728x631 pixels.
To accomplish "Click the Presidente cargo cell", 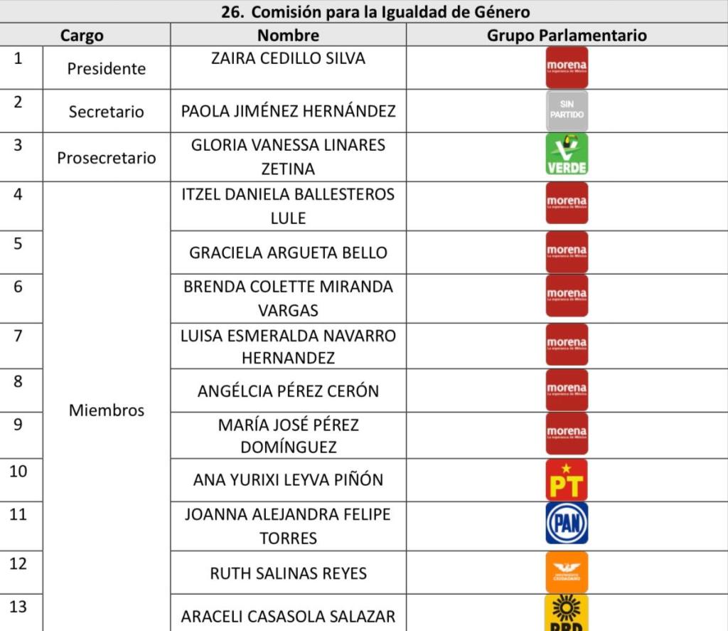I will [x=106, y=69].
